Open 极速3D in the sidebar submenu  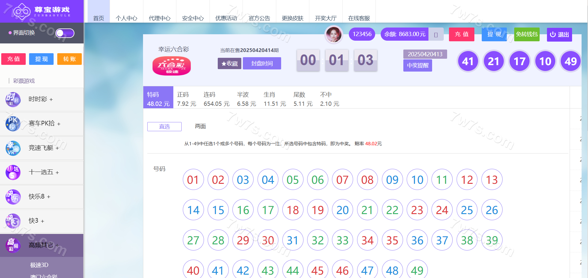39,265
